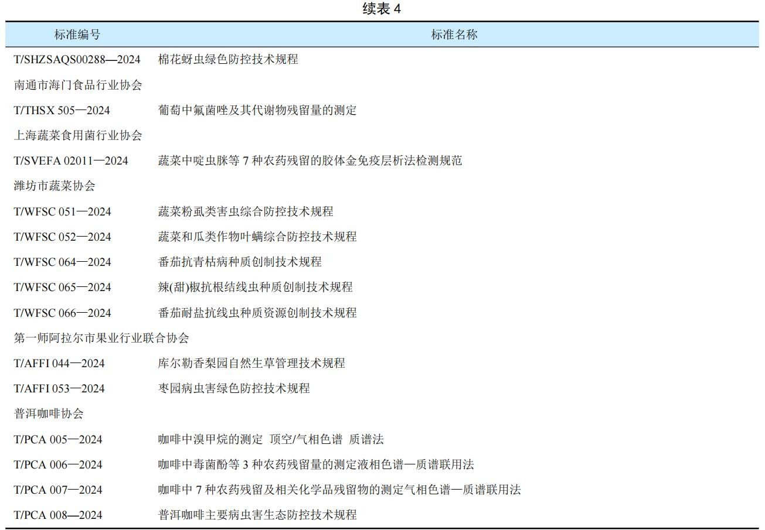Image resolution: width=765 pixels, height=530 pixels.
Task: Select 棉花蚜虫绿色防控技术规程
Action: point(228,59)
